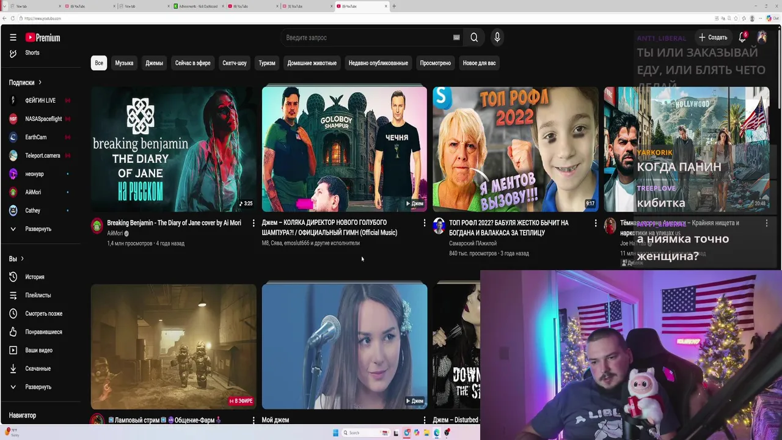Select the Джемы filter chip

pyautogui.click(x=154, y=63)
